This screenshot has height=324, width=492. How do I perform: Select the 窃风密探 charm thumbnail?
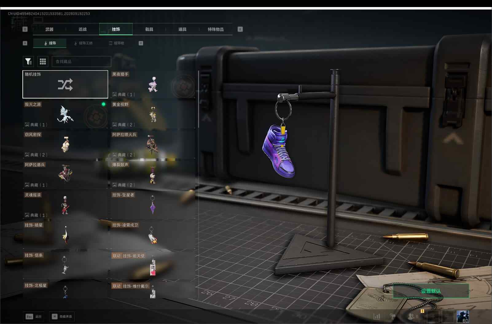65,145
